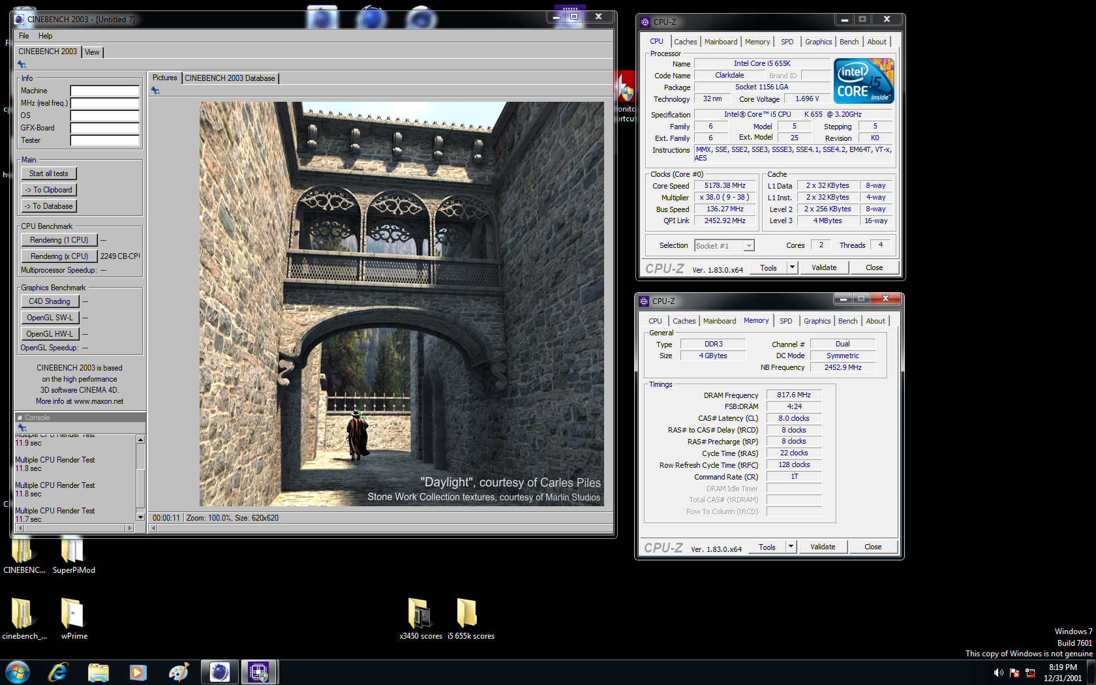Open Paint from the taskbar
Screen dimensions: 1096x685
pos(178,672)
